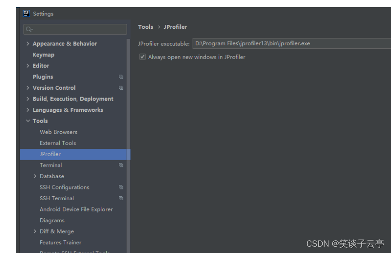Expand the Database subsection chevron
Screen dimensions: 391x253
[35, 176]
